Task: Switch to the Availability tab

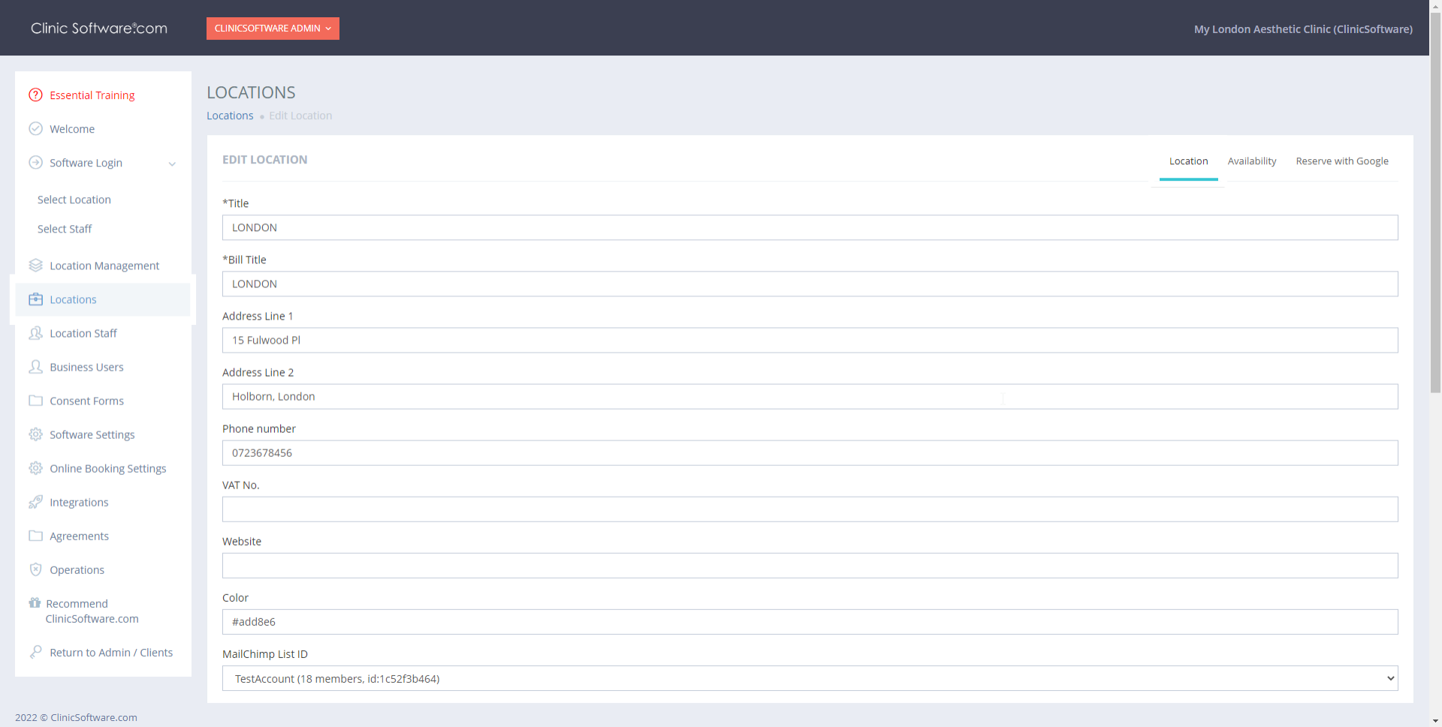Action: point(1251,161)
